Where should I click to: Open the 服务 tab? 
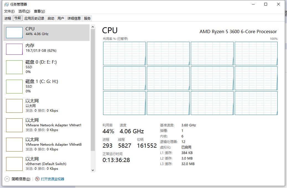tap(87, 19)
